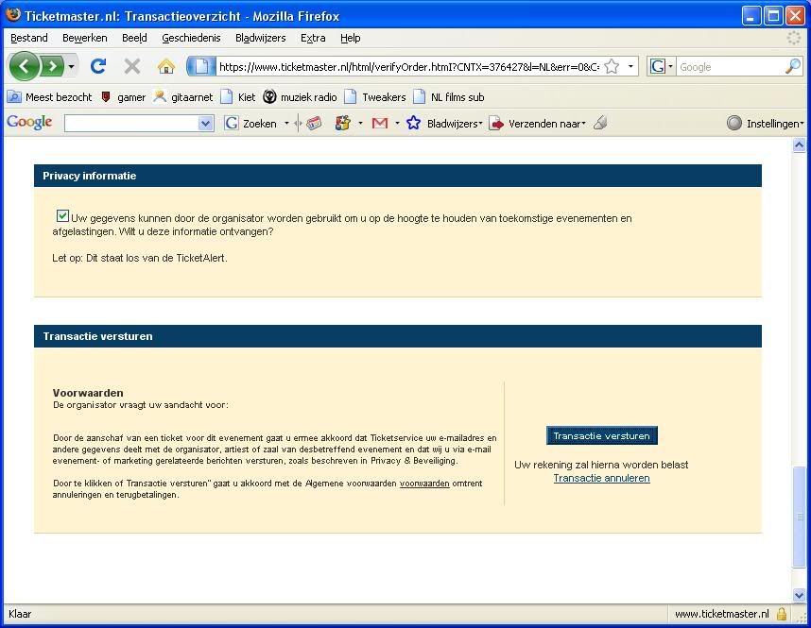
Task: Click the Google toolbar Bladwijzers star icon
Action: point(413,123)
